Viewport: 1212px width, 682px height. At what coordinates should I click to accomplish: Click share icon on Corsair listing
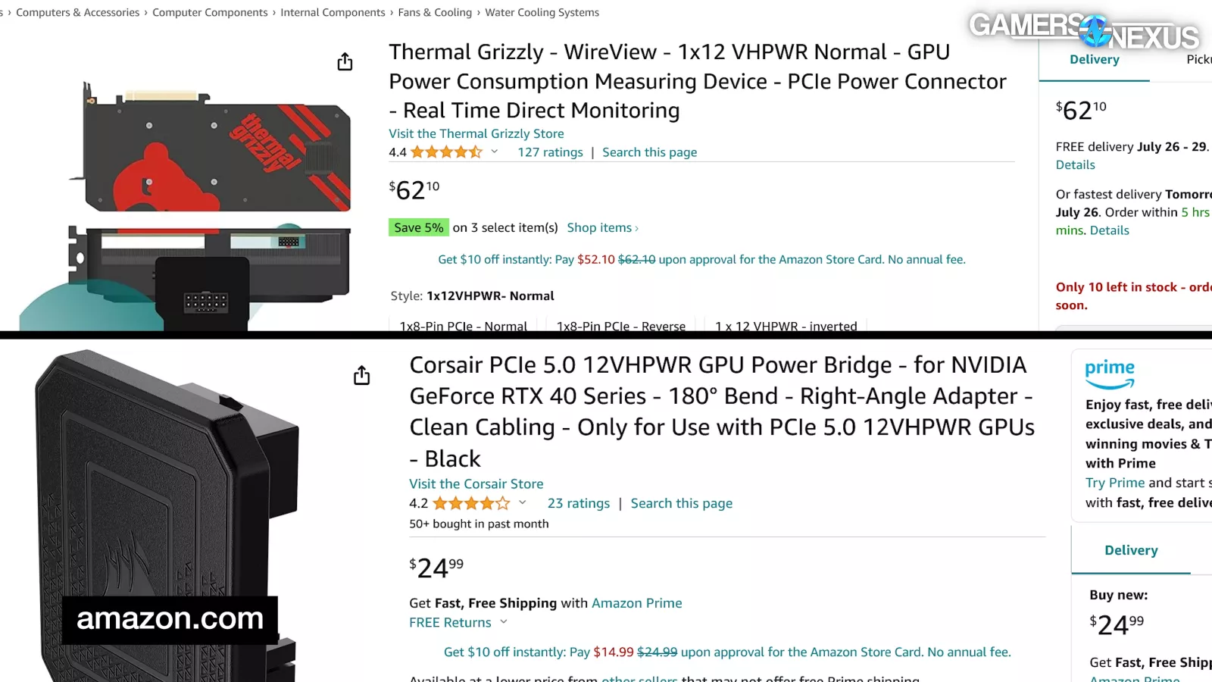(x=362, y=375)
